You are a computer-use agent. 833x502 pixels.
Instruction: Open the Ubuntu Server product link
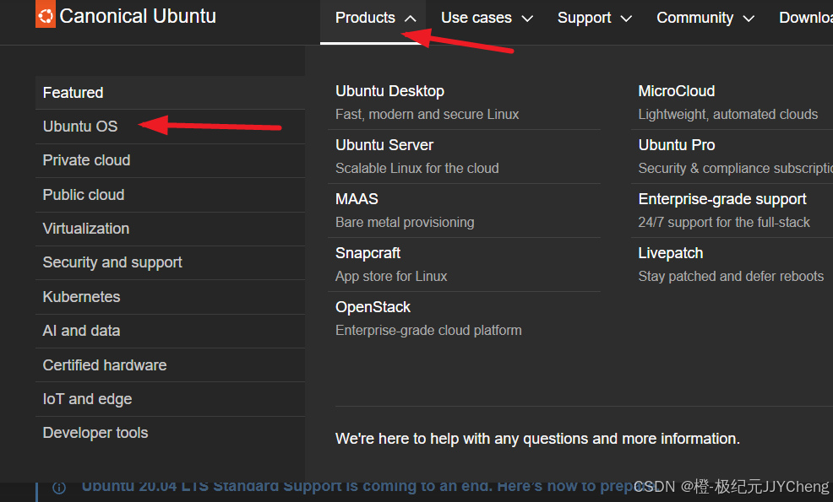pos(384,145)
